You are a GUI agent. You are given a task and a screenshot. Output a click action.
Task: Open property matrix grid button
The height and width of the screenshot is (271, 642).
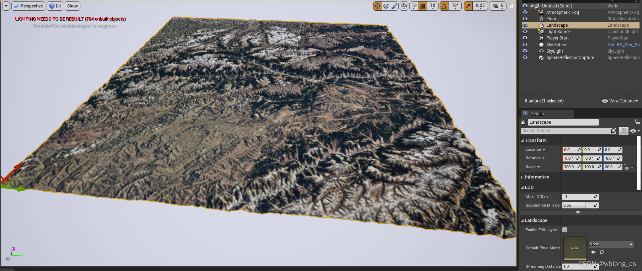tap(624, 131)
